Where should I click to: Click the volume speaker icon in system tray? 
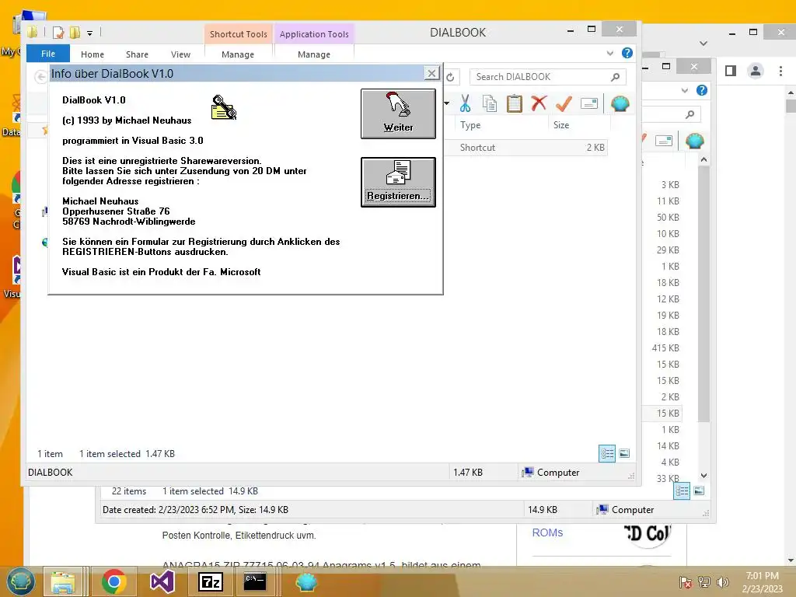pyautogui.click(x=722, y=581)
